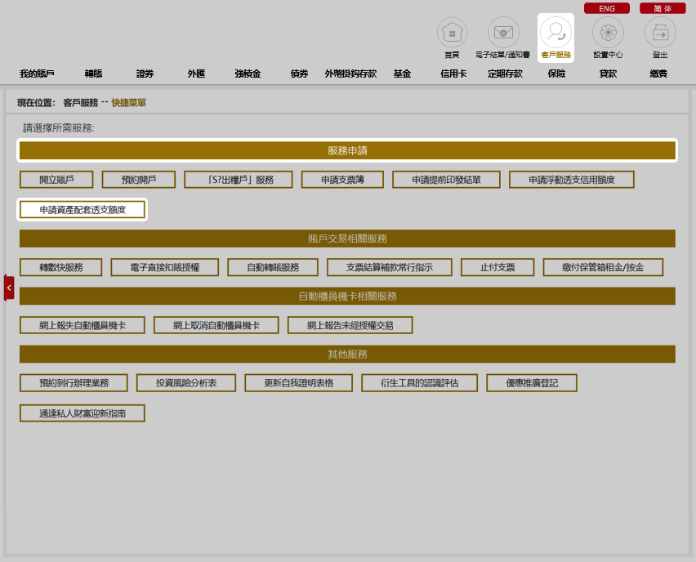Select 信用卡 in navigation bar
This screenshot has width=696, height=562.
453,74
